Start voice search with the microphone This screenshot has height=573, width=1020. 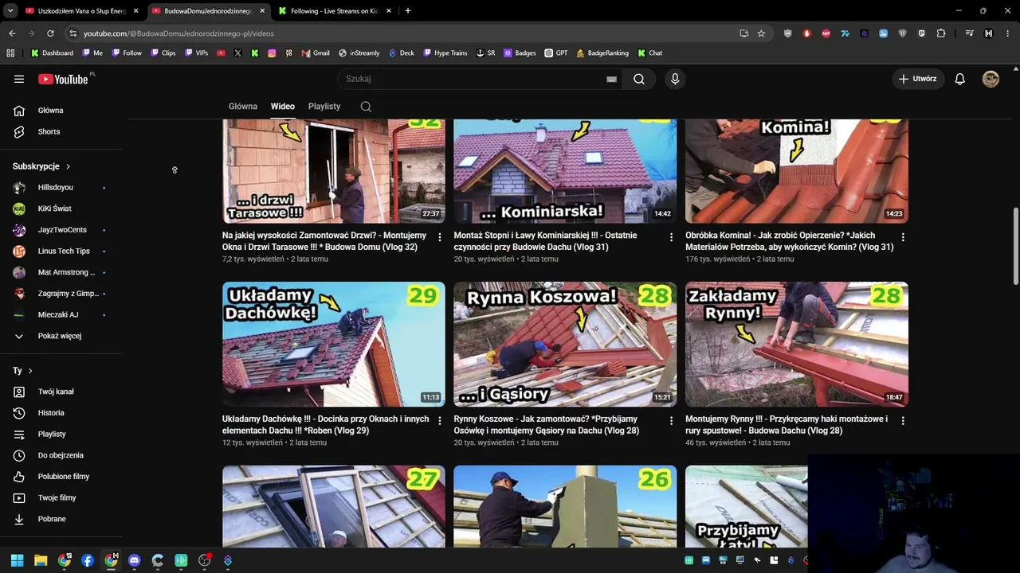[x=675, y=79]
